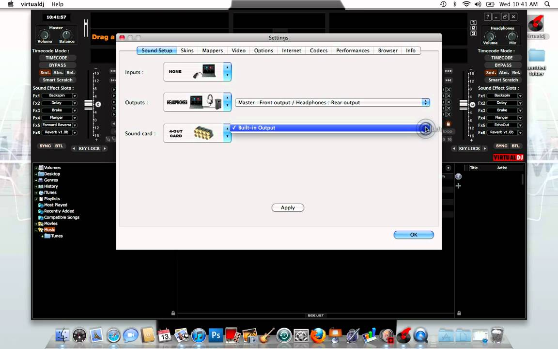Open the Master/Headphones output routing dropdown

point(332,103)
